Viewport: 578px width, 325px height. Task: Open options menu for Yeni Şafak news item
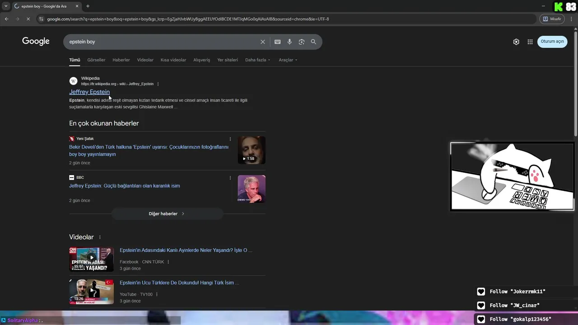pyautogui.click(x=230, y=139)
